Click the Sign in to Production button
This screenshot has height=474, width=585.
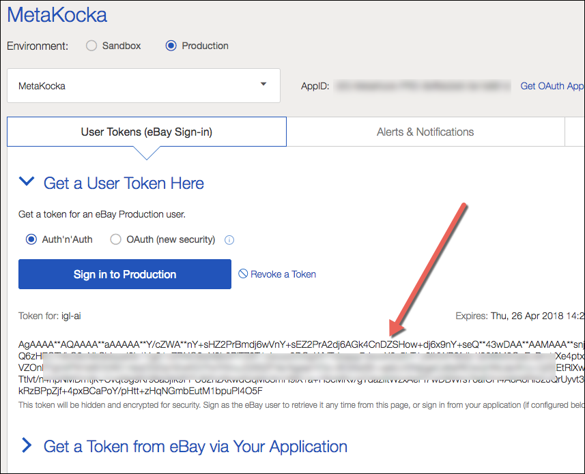[125, 274]
